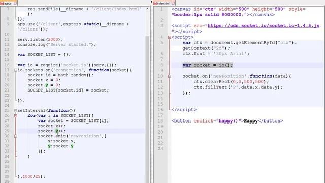Switch to the index.html tab

point(164,3)
